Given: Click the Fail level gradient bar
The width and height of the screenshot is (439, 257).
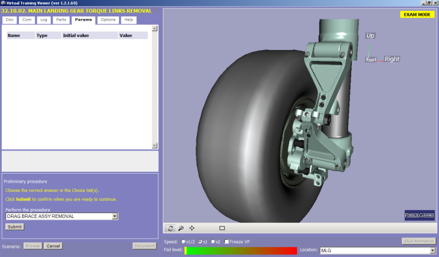Looking at the screenshot, I should tap(241, 250).
